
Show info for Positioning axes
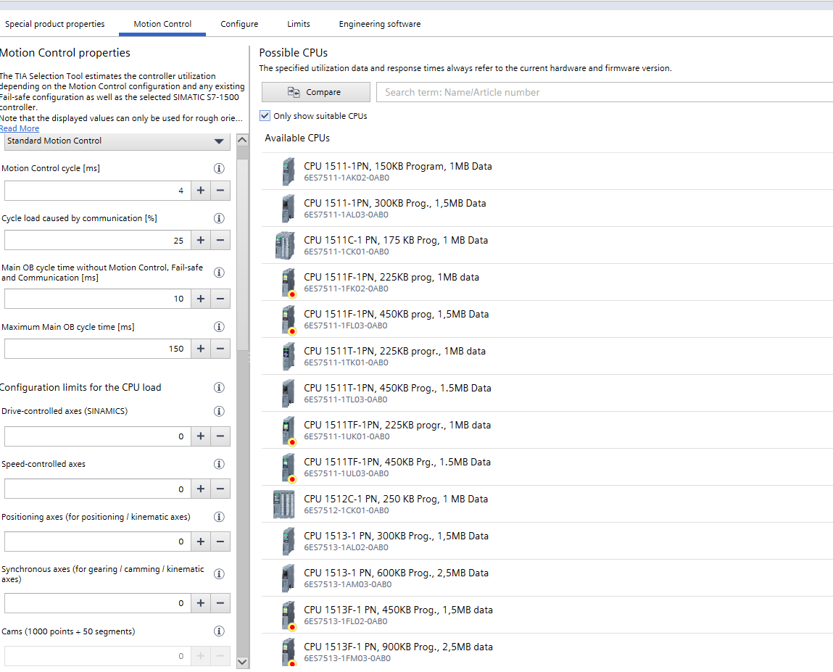219,517
